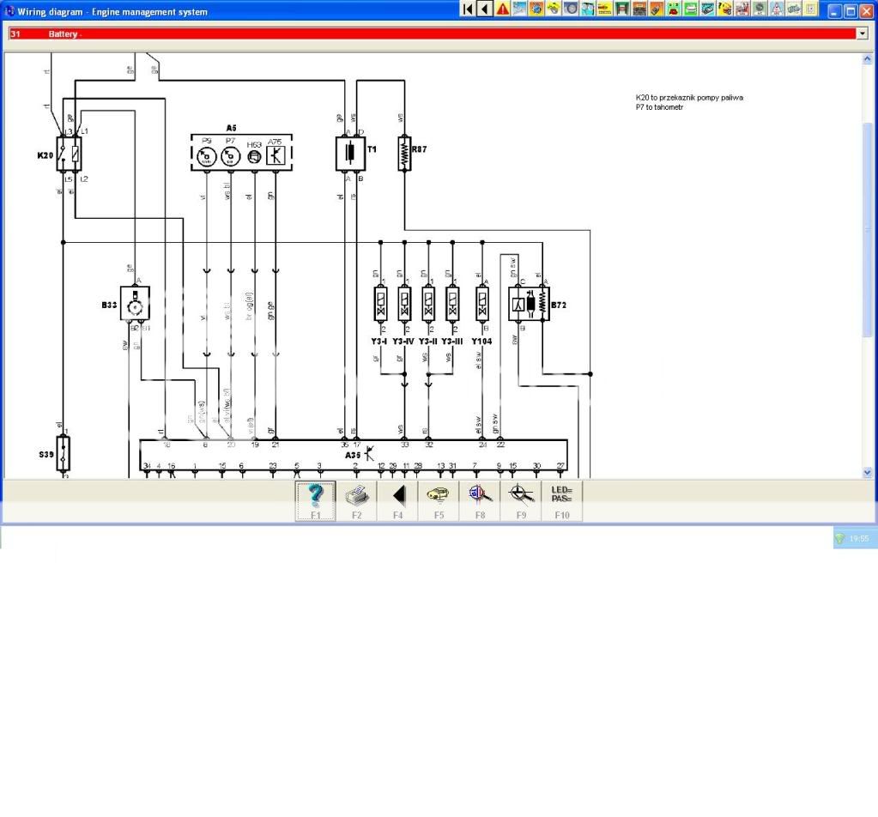878x817 pixels.
Task: Click the red warning triangle toolbar icon
Action: coord(502,9)
